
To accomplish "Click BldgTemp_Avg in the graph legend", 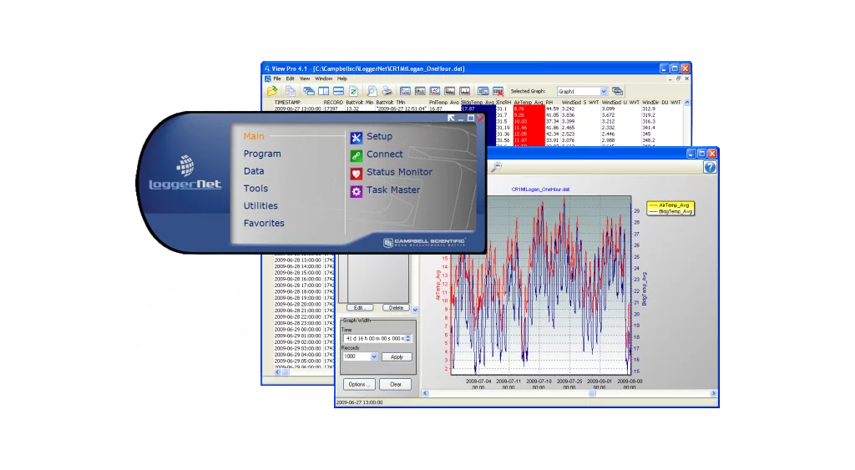I will pos(675,211).
